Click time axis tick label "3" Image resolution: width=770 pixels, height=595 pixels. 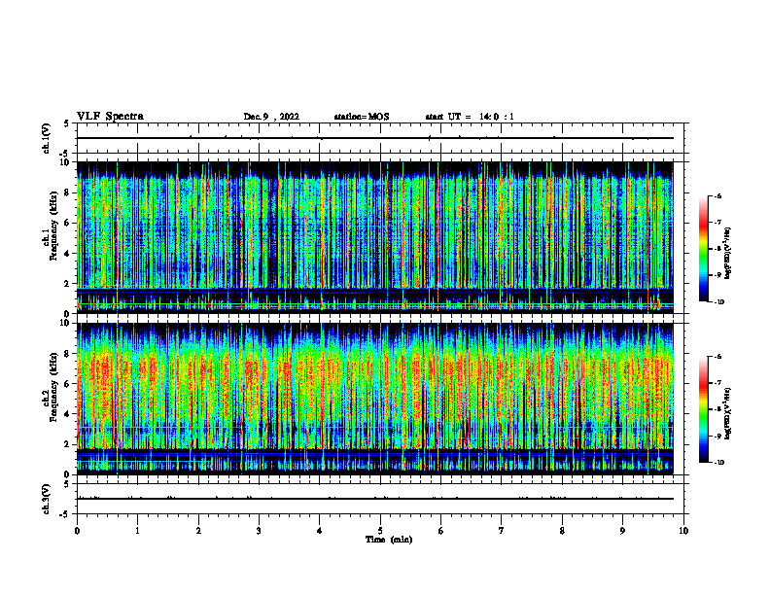click(x=259, y=531)
